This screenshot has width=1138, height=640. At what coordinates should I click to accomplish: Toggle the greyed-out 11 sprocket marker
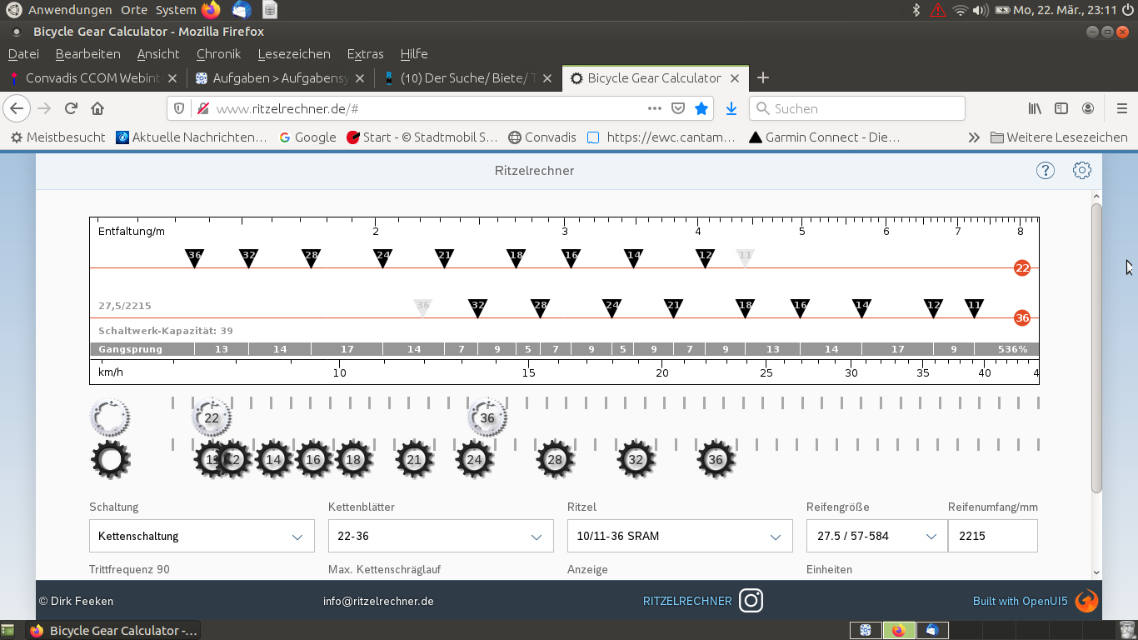tap(745, 257)
